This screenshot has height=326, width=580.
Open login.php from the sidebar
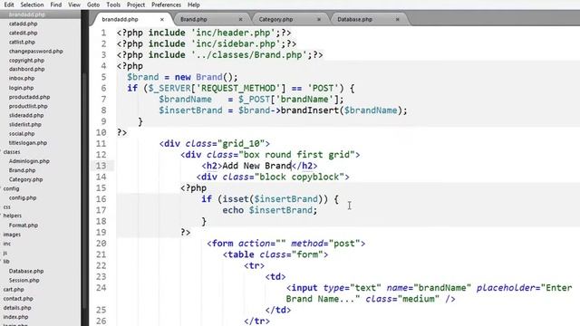pos(21,88)
